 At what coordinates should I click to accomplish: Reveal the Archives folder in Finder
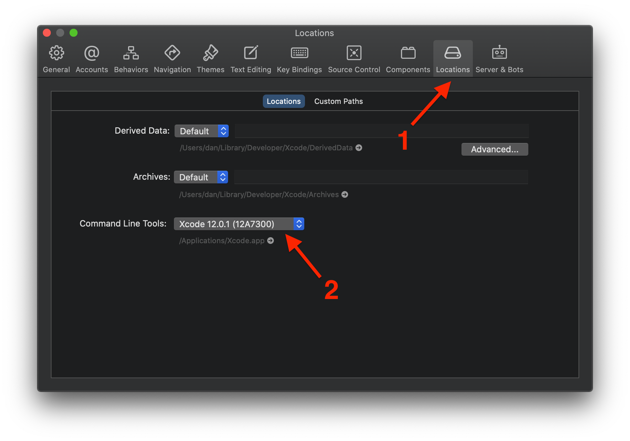345,194
